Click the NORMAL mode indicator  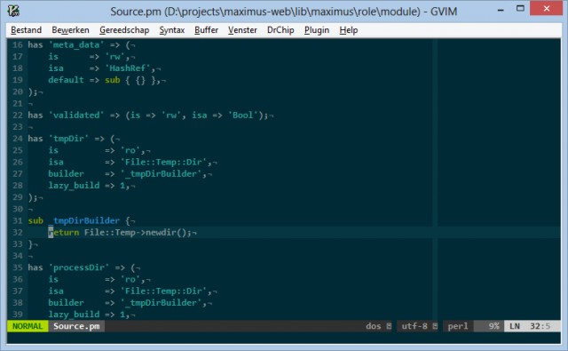(x=28, y=326)
